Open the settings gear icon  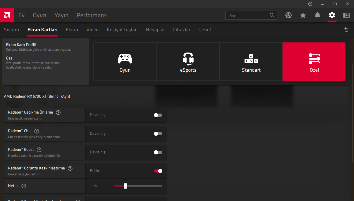[x=332, y=15]
